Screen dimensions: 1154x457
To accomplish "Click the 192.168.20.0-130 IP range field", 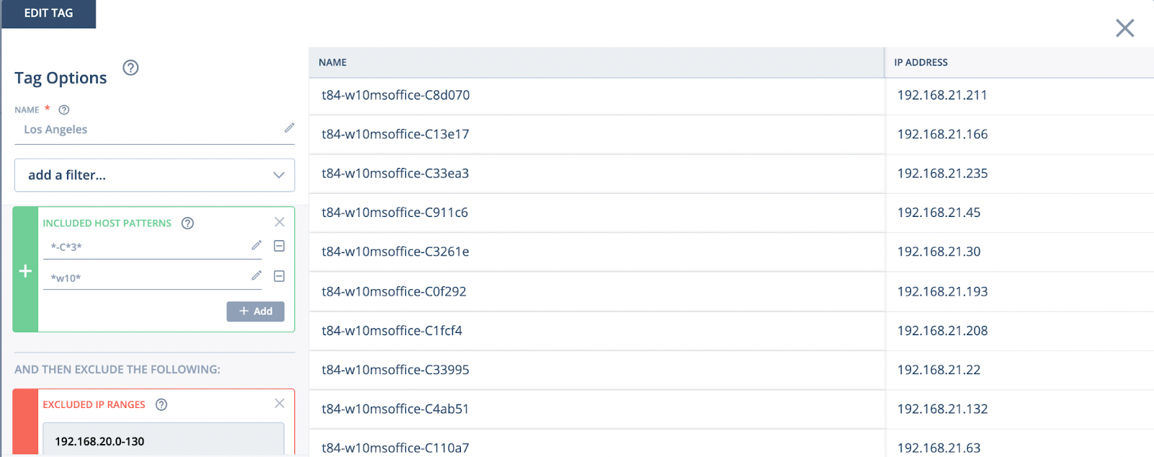I will click(163, 441).
